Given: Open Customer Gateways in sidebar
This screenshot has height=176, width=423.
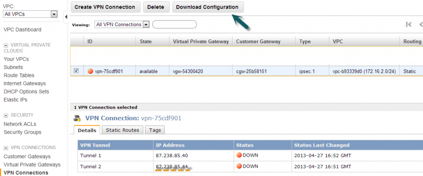Looking at the screenshot, I should pos(27,157).
